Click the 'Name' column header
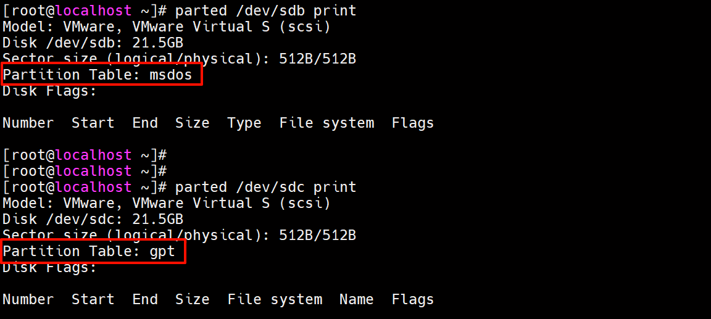Viewport: 711px width, 319px height. click(x=356, y=299)
